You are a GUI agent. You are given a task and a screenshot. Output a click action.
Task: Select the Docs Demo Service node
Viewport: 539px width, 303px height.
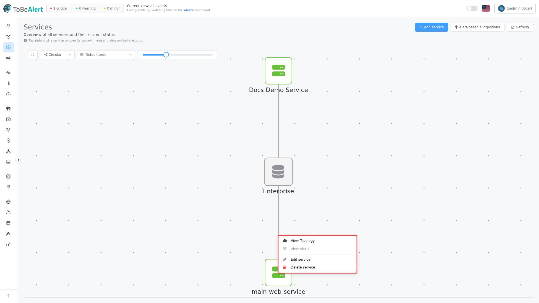(278, 71)
